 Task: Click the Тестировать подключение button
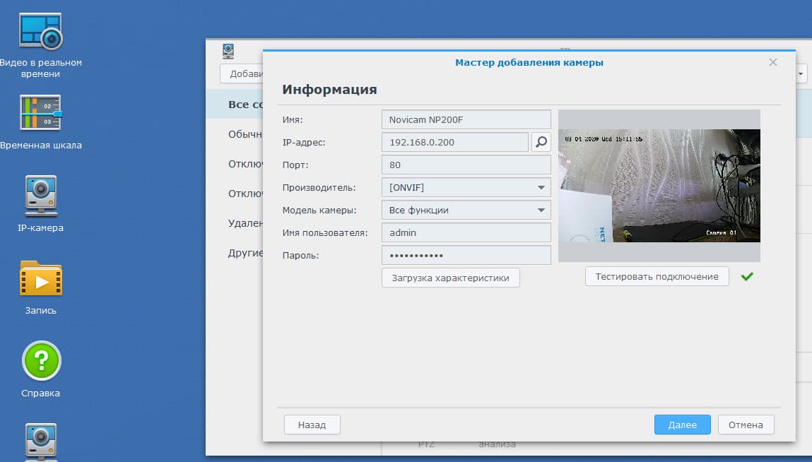click(657, 277)
